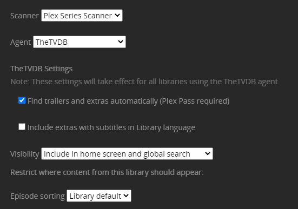The image size is (298, 209).
Task: Click the Visibility field label
Action: pos(25,154)
